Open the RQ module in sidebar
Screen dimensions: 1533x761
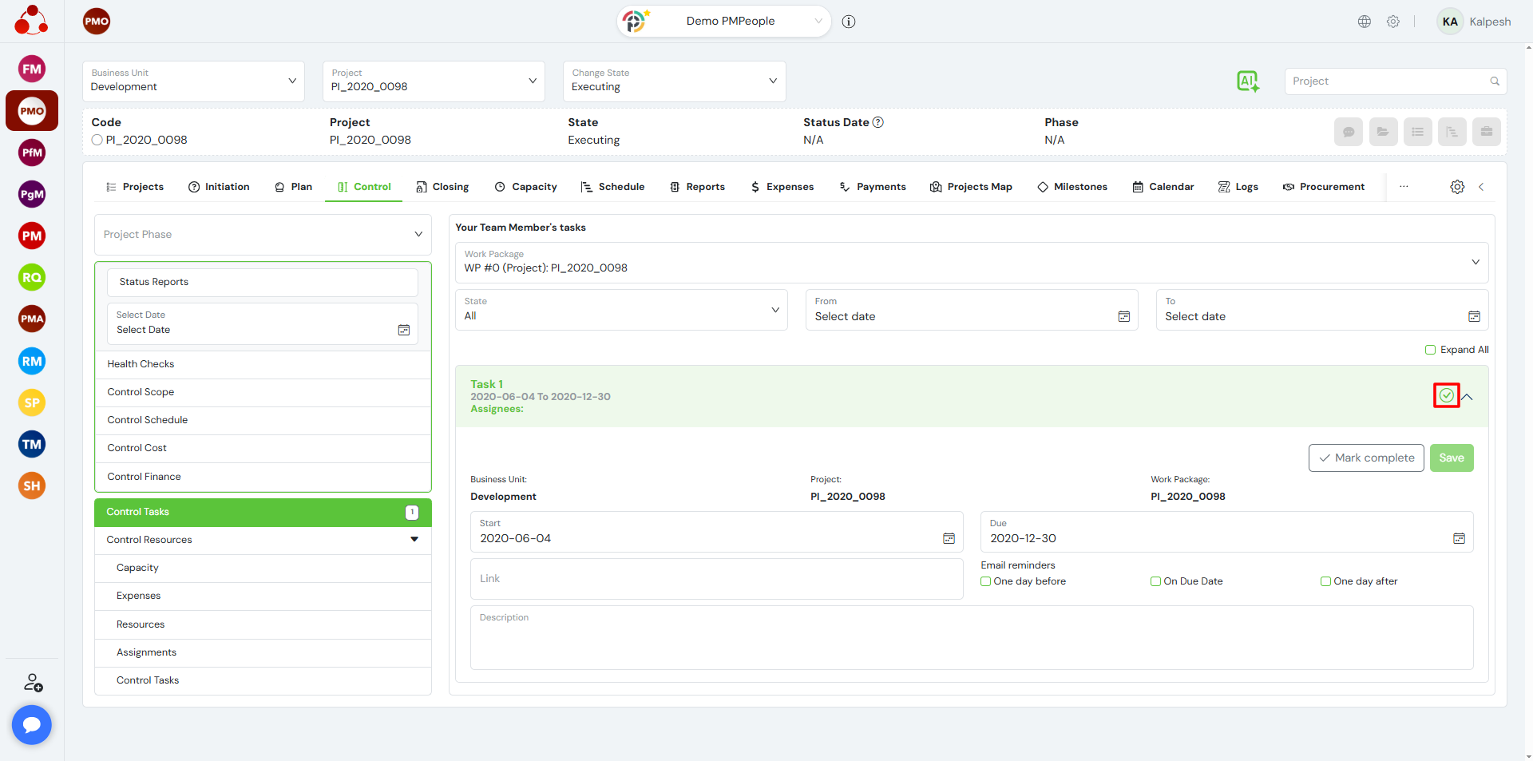(x=32, y=277)
